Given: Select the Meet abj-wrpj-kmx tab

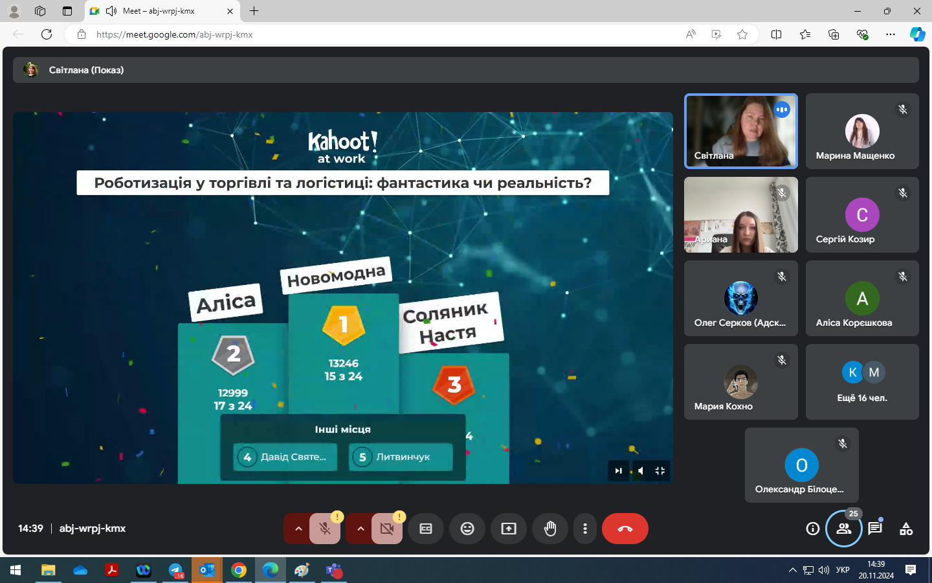Looking at the screenshot, I should pos(162,11).
